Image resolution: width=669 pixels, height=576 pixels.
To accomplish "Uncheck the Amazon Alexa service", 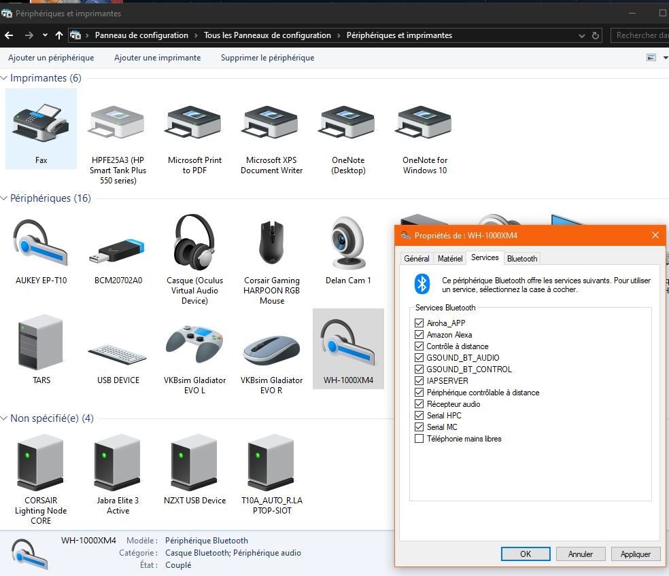I will (x=419, y=335).
